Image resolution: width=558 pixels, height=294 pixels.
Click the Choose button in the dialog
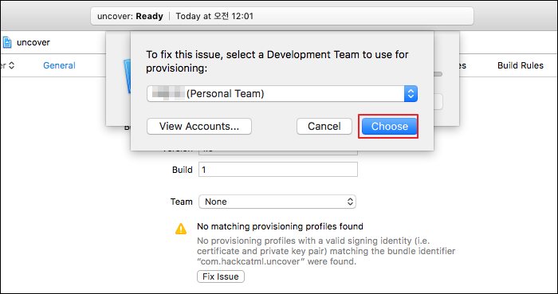(x=389, y=126)
